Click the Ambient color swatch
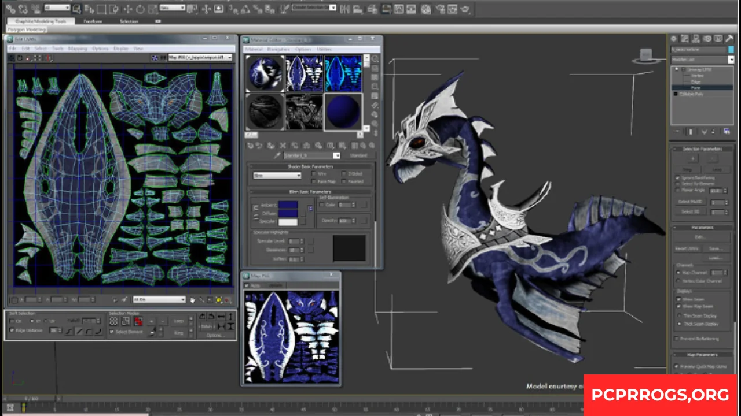This screenshot has width=741, height=416. (x=288, y=205)
